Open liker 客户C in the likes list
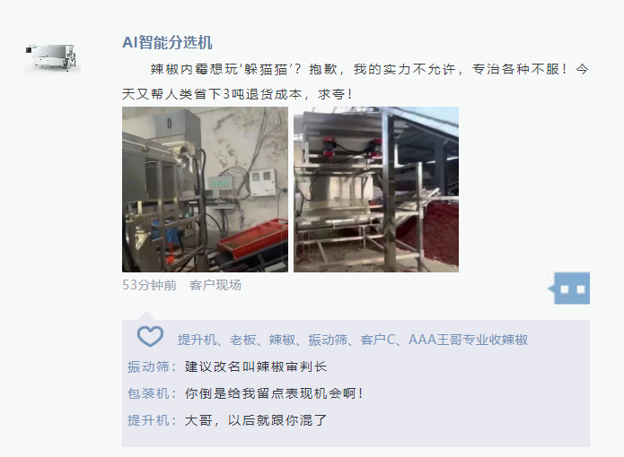The image size is (624, 457). [x=378, y=340]
